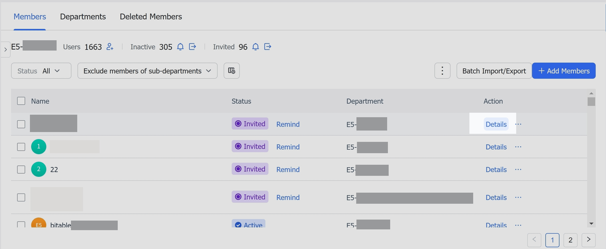Image resolution: width=606 pixels, height=249 pixels.
Task: Go to page 2 of members
Action: coord(570,240)
